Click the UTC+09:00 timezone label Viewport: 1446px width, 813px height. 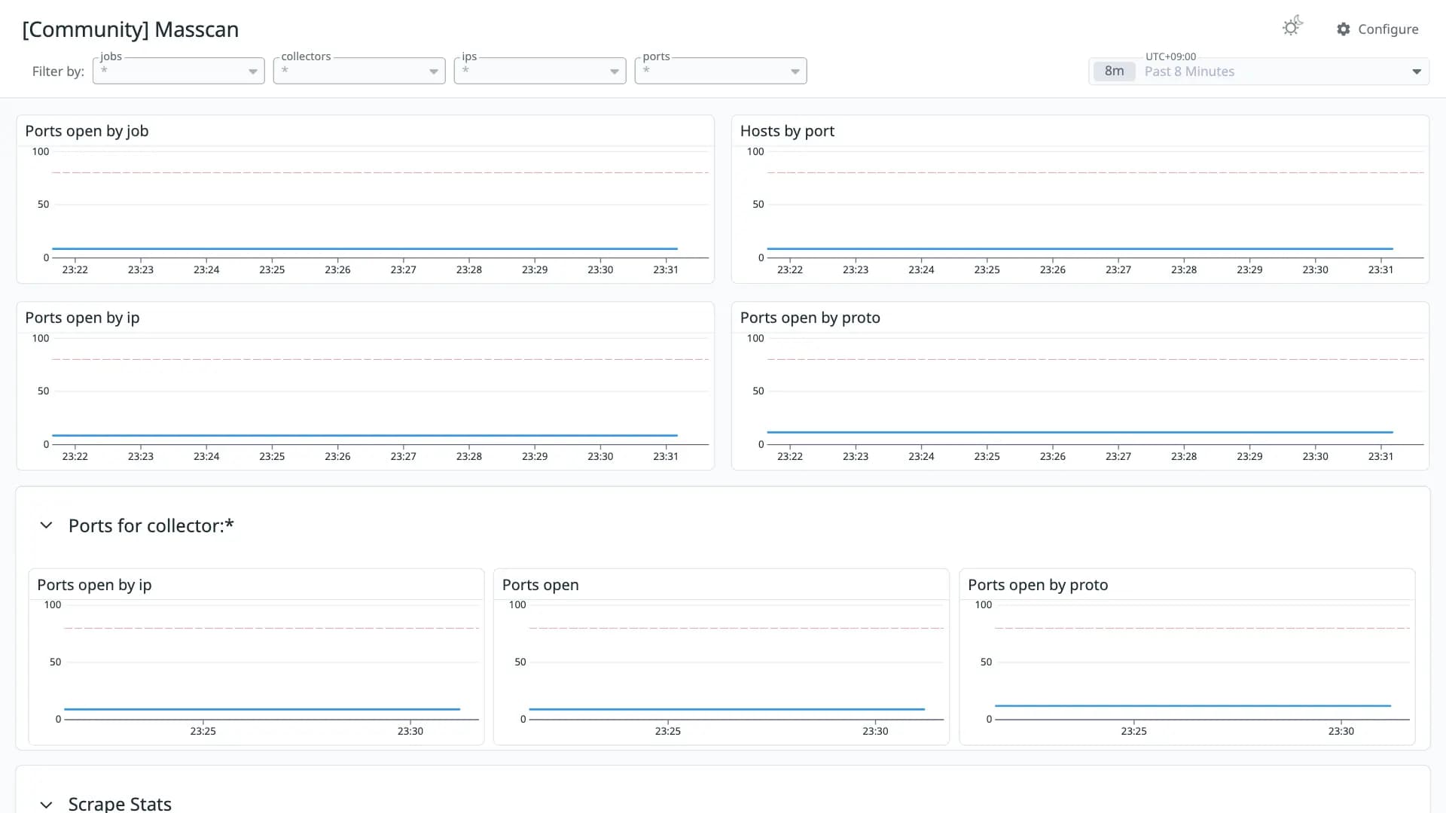pos(1170,56)
